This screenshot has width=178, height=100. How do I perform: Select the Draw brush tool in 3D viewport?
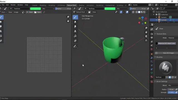tap(75, 17)
